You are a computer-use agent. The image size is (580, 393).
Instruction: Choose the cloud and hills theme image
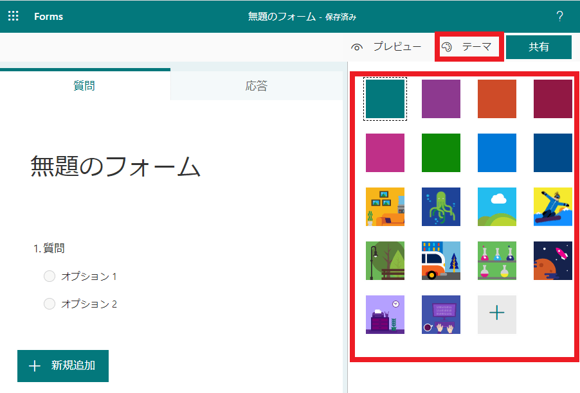(497, 207)
